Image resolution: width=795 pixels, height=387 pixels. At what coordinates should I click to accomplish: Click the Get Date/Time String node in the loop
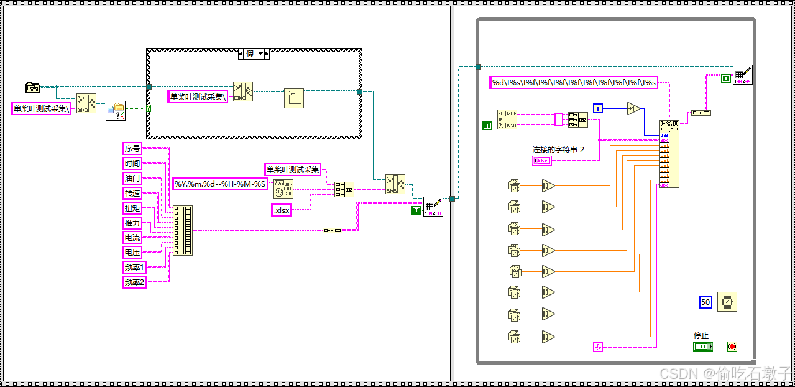click(x=507, y=119)
